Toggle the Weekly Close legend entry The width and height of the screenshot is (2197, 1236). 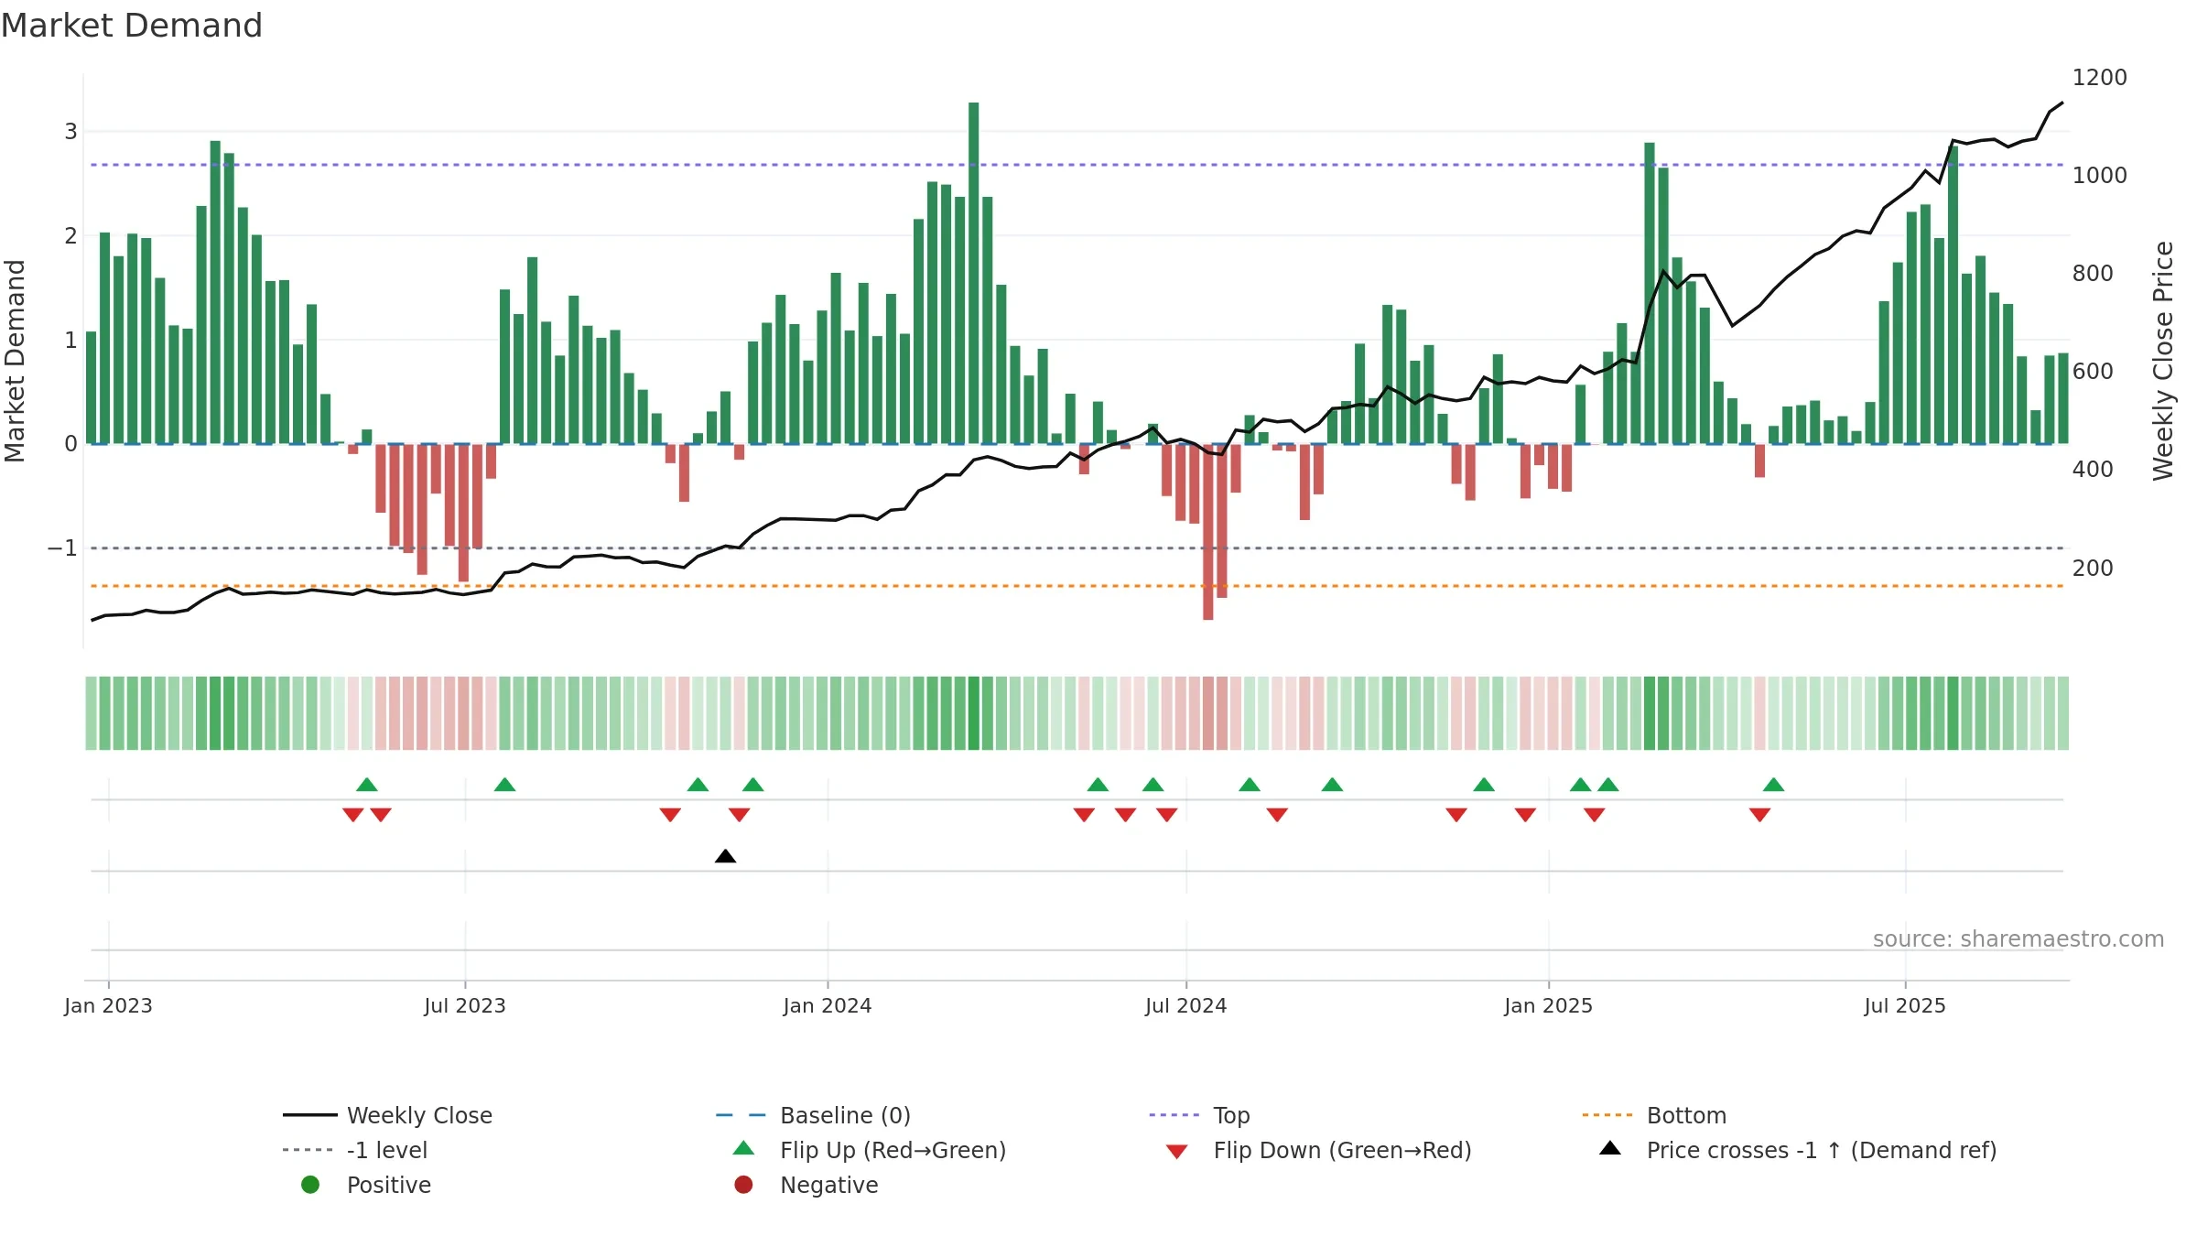pos(419,1115)
